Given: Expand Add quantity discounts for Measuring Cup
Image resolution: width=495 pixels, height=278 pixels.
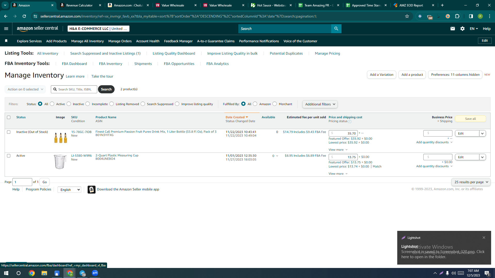Looking at the screenshot, I should click(434, 166).
